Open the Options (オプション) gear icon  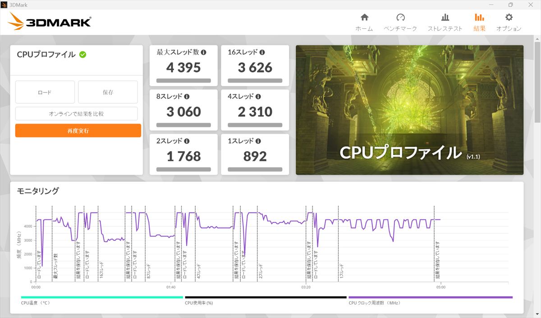pyautogui.click(x=509, y=18)
